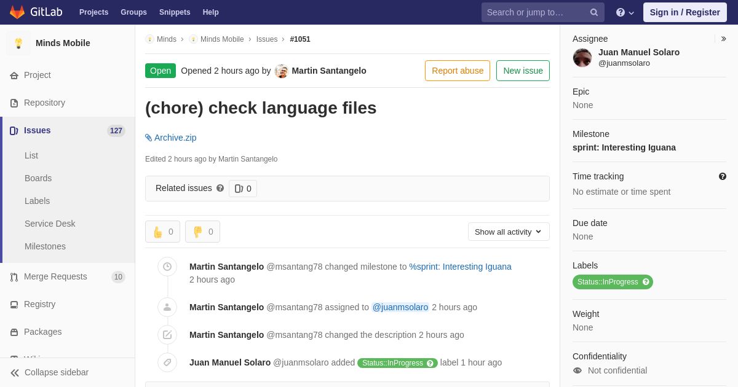Click the Merge Requests count badge 10
Image resolution: width=738 pixels, height=387 pixels.
pyautogui.click(x=118, y=277)
